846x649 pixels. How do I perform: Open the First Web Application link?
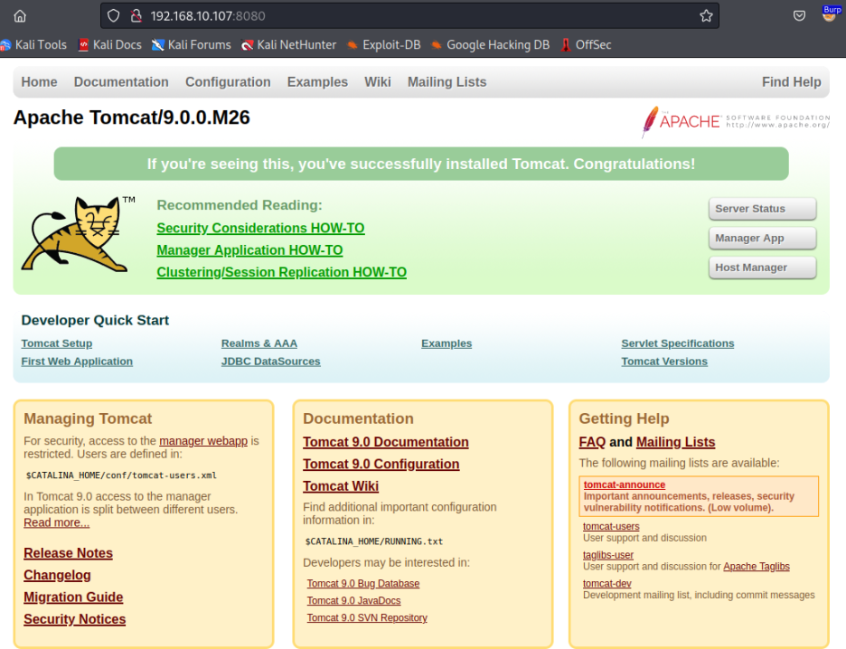click(77, 362)
